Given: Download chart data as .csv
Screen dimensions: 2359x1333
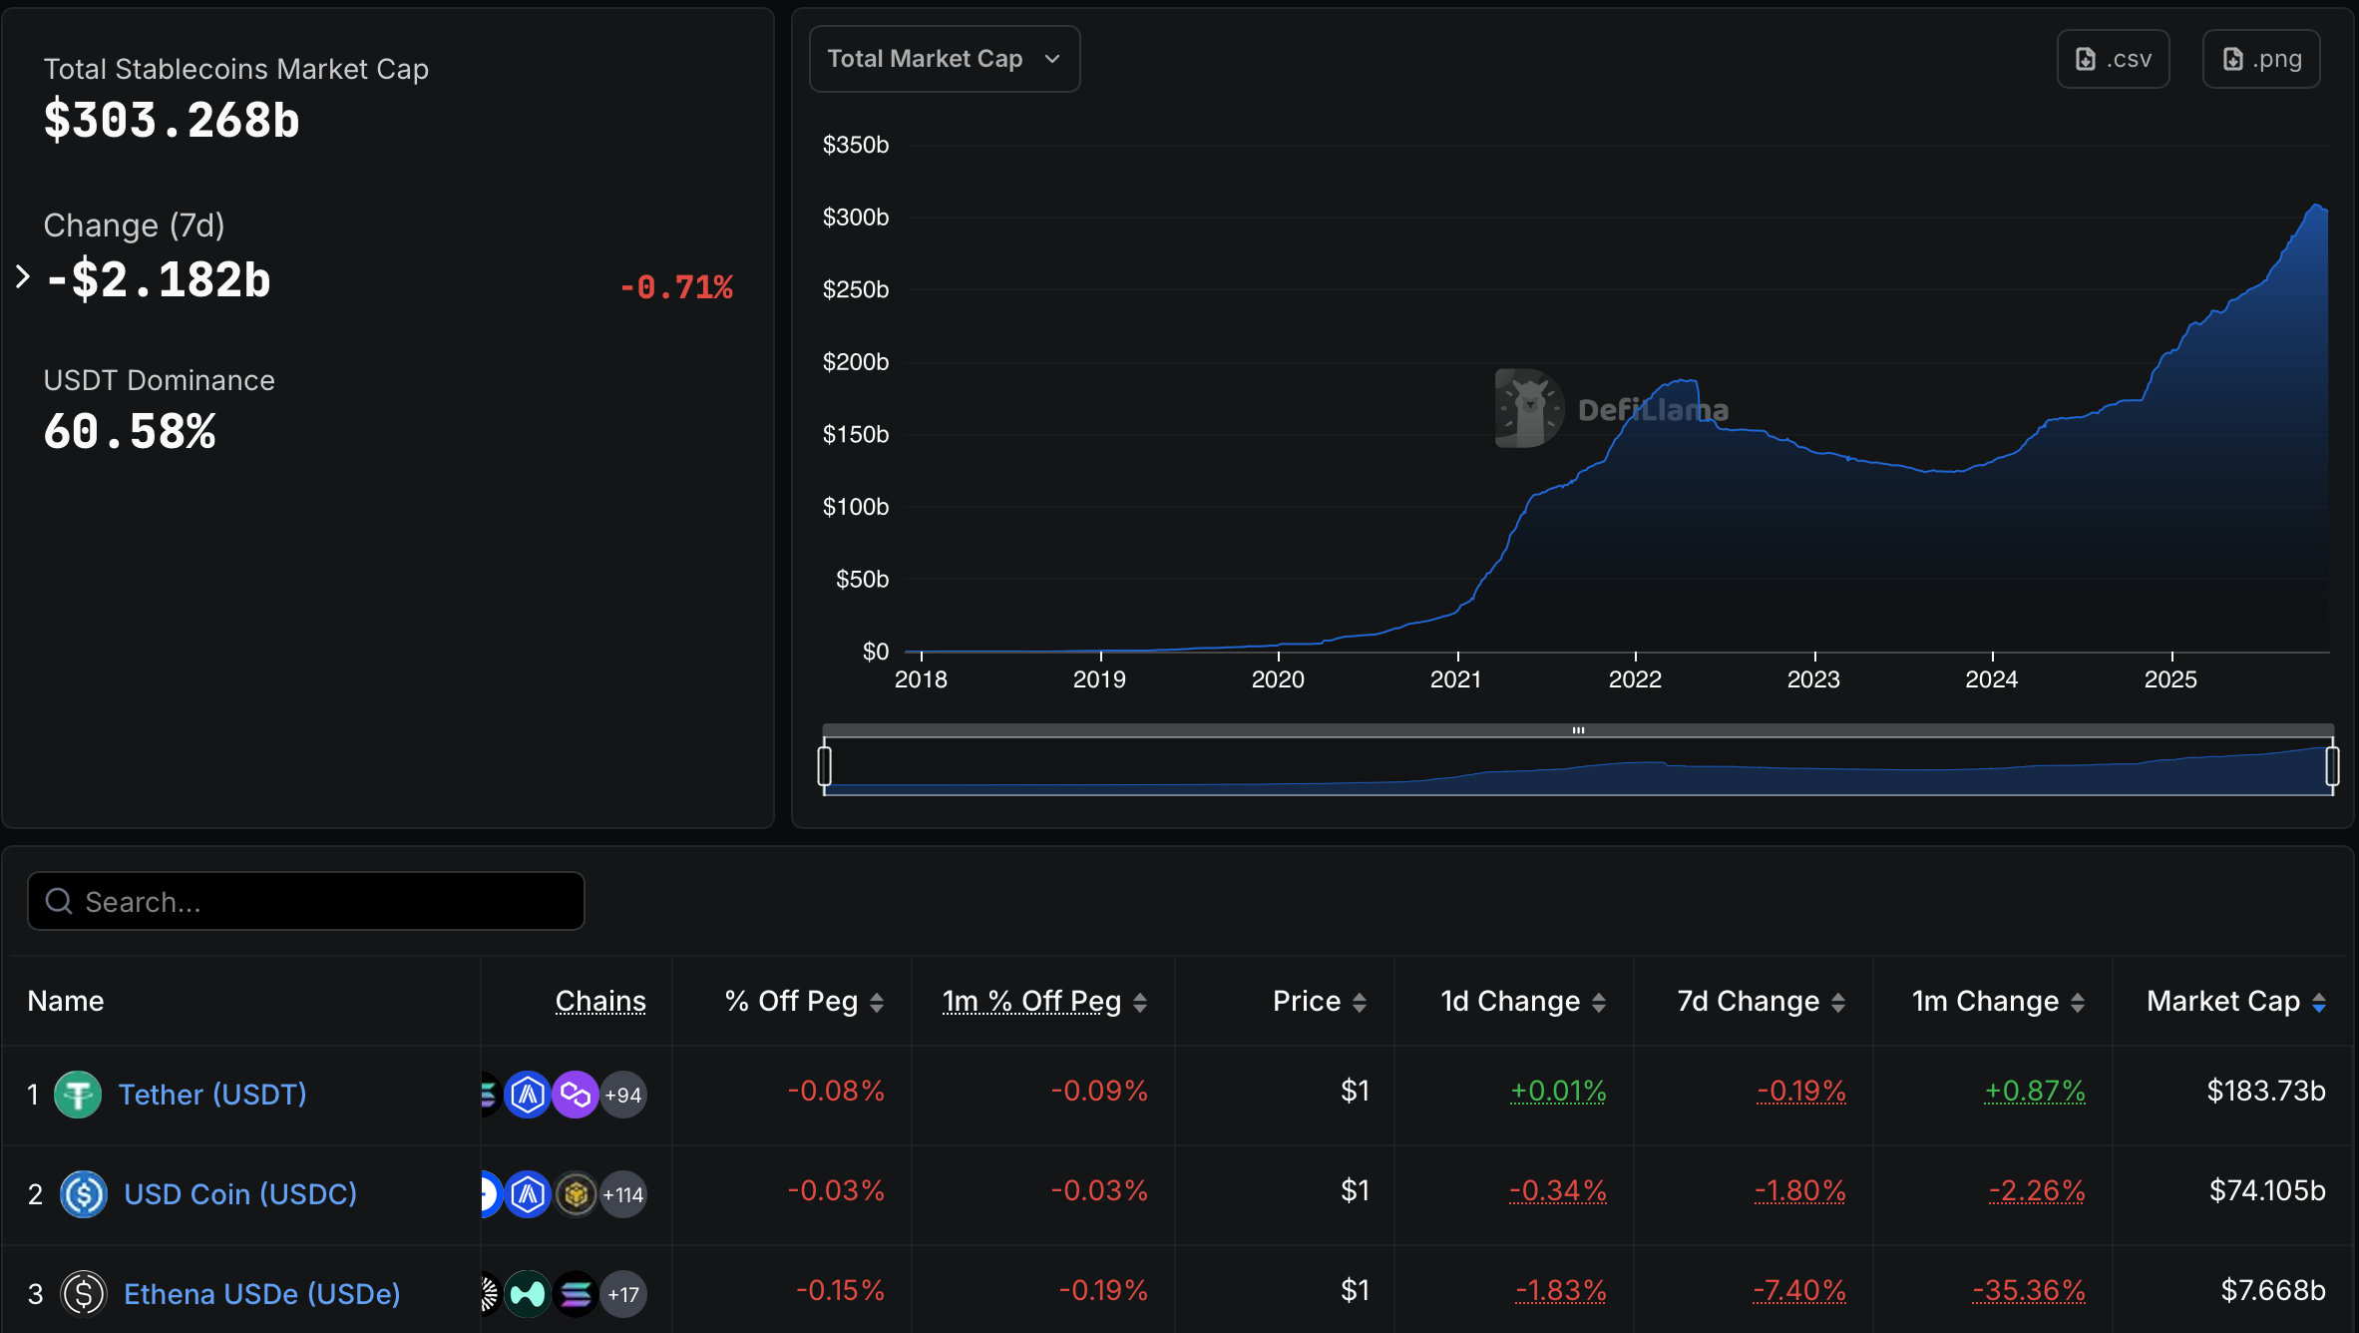Looking at the screenshot, I should point(2113,59).
